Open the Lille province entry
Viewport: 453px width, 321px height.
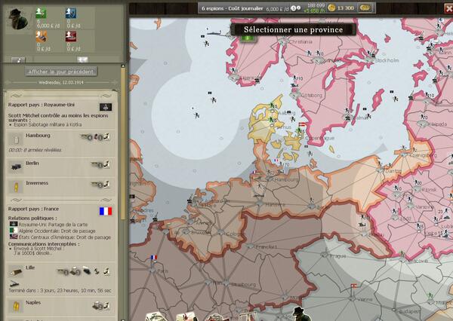(x=60, y=278)
